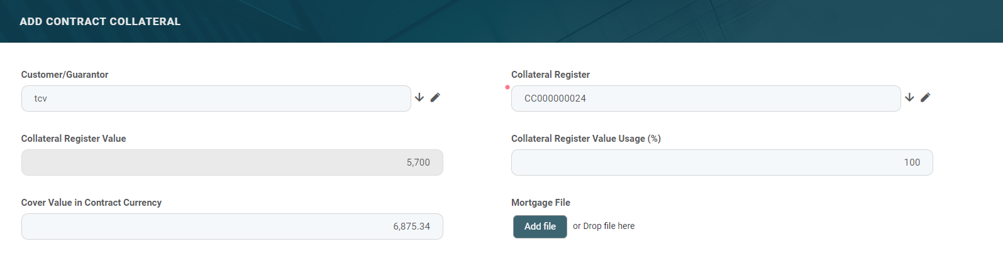Click the Collateral Register Value Usage (%) label

tap(585, 139)
